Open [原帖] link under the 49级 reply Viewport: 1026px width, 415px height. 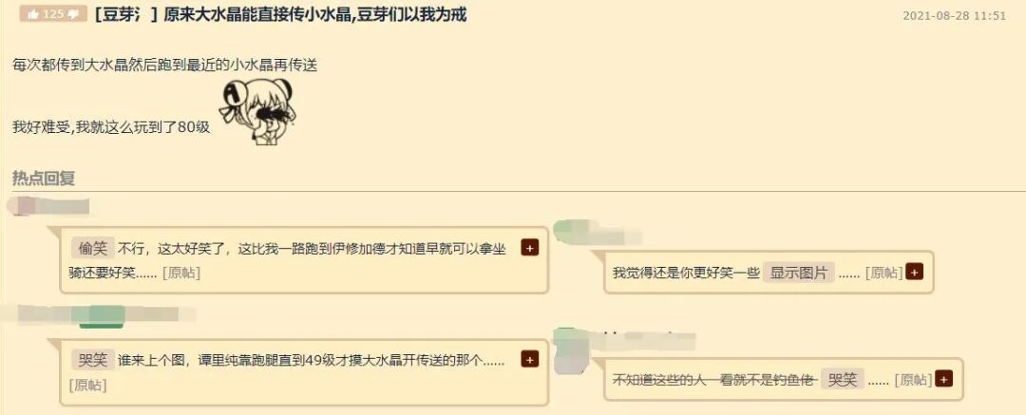pyautogui.click(x=87, y=385)
